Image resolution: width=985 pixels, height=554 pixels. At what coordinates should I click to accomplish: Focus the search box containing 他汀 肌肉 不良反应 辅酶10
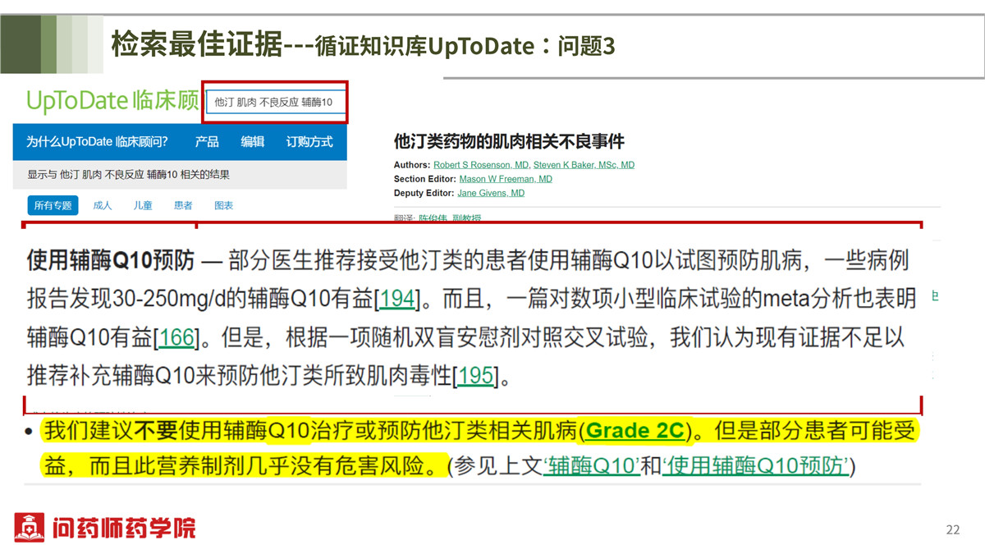point(276,103)
